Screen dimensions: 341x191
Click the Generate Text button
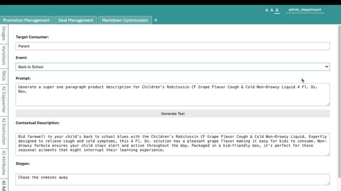coord(173,114)
